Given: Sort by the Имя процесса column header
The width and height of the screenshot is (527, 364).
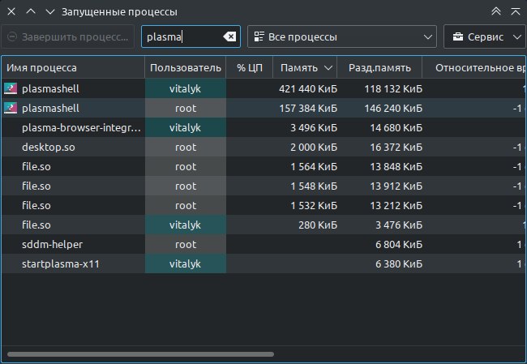Looking at the screenshot, I should pos(73,68).
